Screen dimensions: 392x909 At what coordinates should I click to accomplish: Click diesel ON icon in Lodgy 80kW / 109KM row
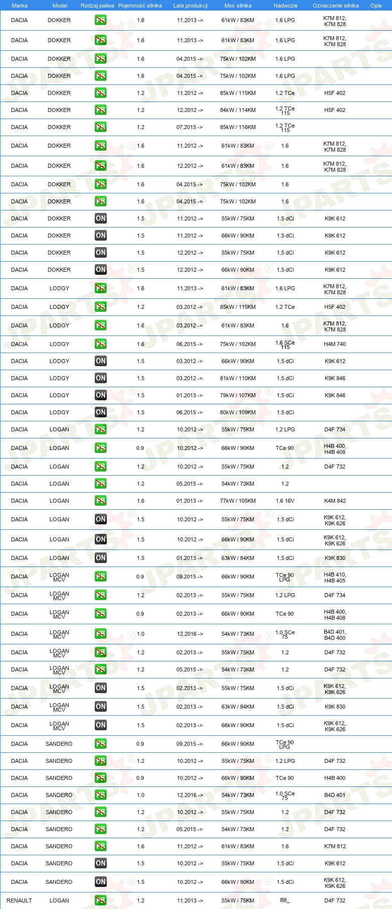[x=101, y=412]
